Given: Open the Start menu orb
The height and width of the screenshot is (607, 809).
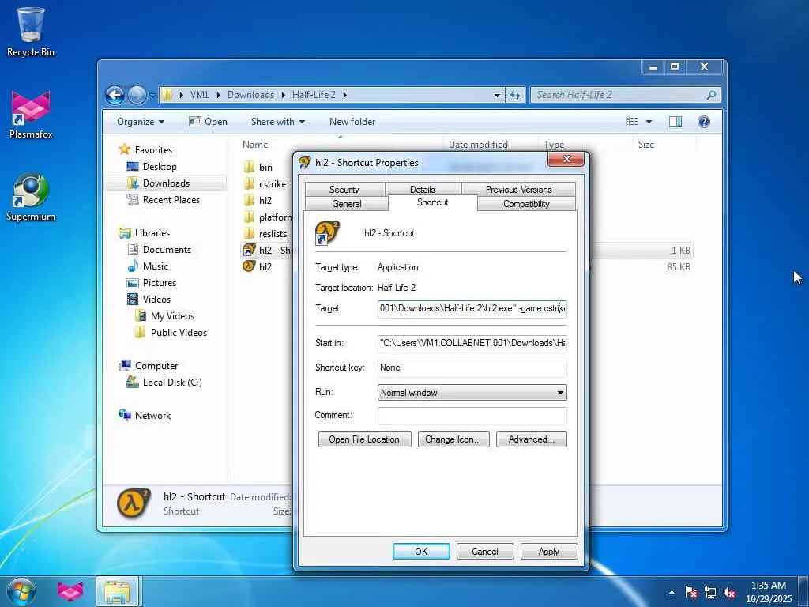Looking at the screenshot, I should click(21, 592).
